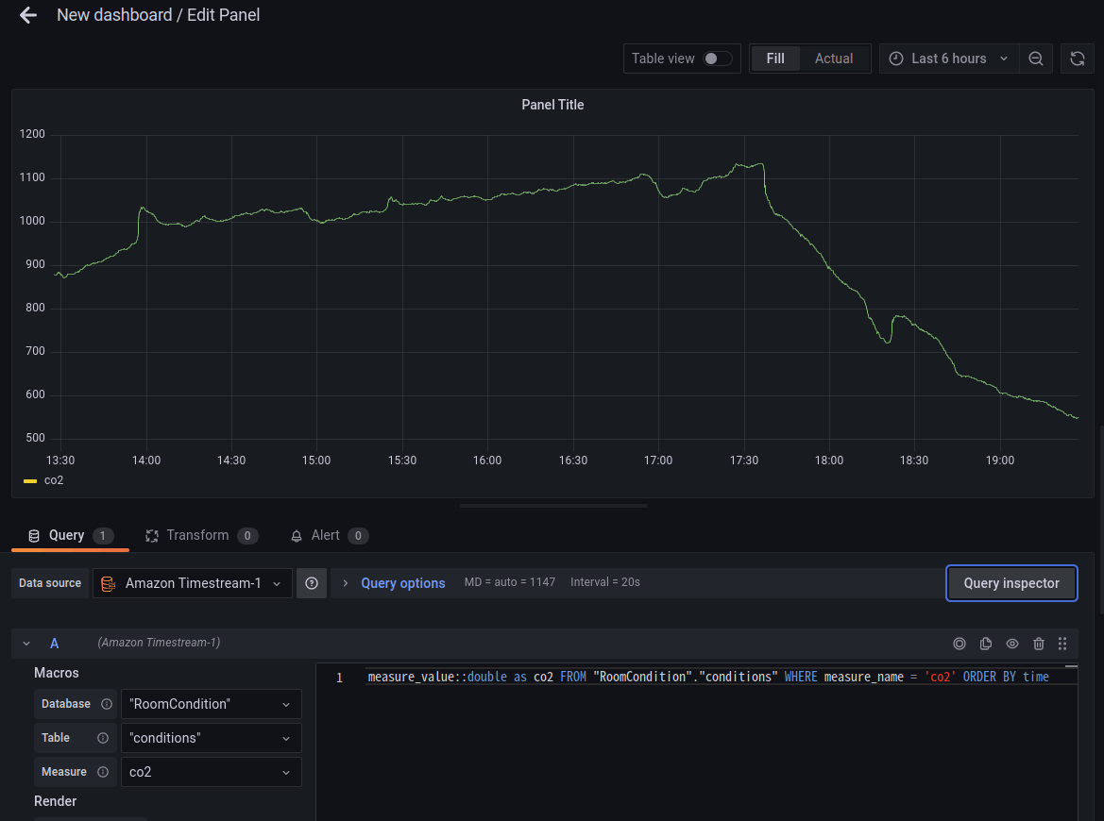Open data source help icon
The height and width of the screenshot is (821, 1104).
point(312,583)
